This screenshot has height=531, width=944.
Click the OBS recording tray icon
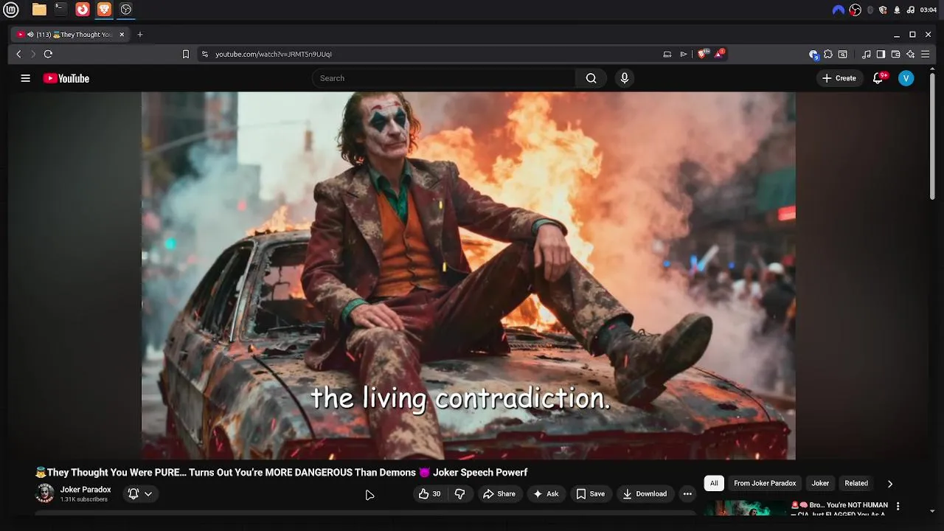(x=855, y=10)
